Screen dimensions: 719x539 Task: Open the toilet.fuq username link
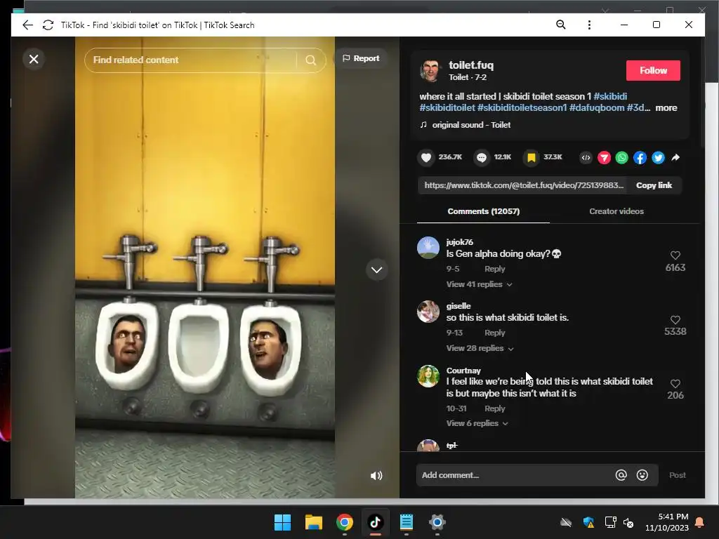pyautogui.click(x=471, y=65)
